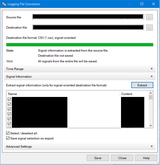160x165 pixels.
Task: Click the Extract button
Action: pyautogui.click(x=142, y=85)
